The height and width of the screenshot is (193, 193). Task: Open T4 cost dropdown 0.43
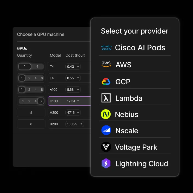point(73,67)
